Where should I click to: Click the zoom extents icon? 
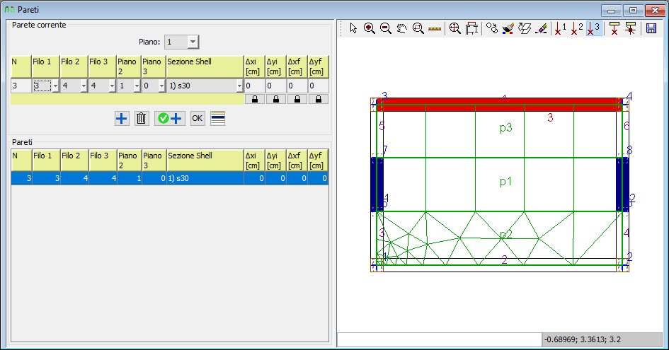point(454,28)
